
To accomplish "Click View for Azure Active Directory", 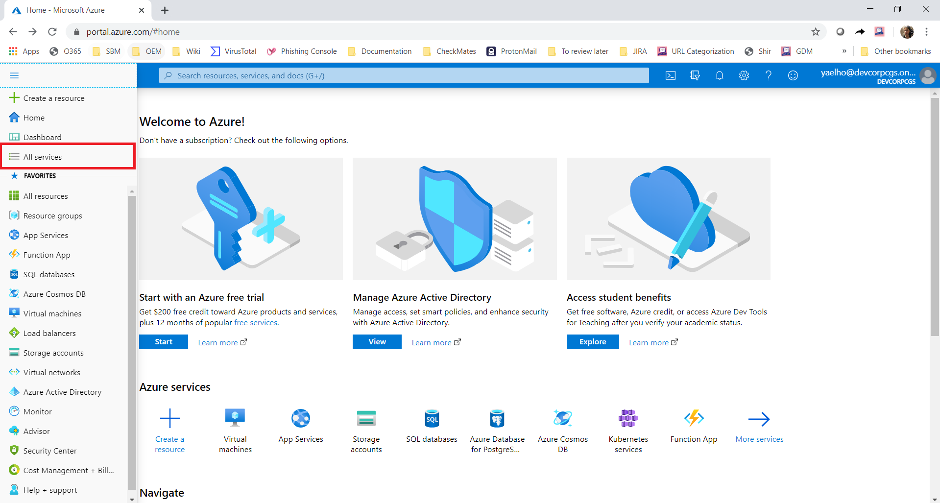I will 377,342.
